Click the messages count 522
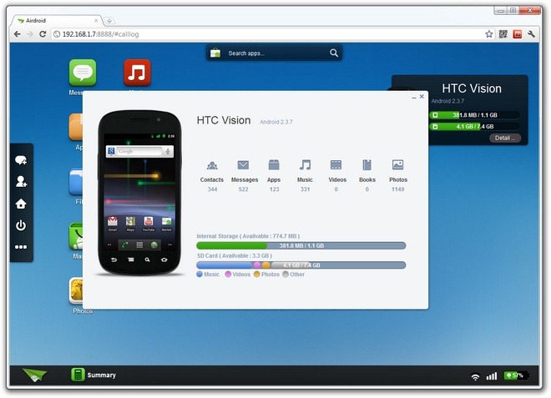The width and height of the screenshot is (551, 398). pyautogui.click(x=243, y=189)
